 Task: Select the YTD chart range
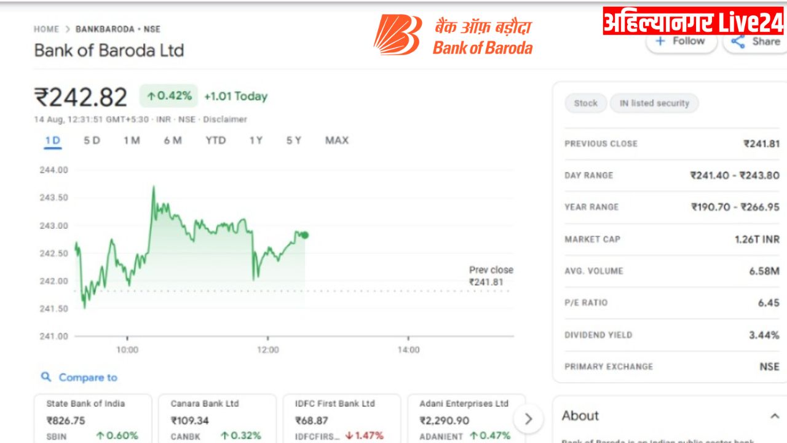[x=216, y=140]
